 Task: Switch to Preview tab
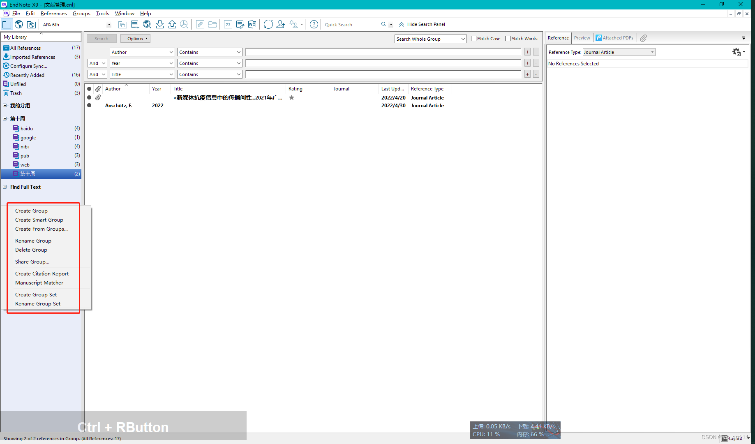[582, 38]
